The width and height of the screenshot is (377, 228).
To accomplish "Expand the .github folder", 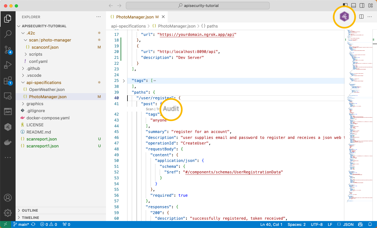I will point(23,69).
